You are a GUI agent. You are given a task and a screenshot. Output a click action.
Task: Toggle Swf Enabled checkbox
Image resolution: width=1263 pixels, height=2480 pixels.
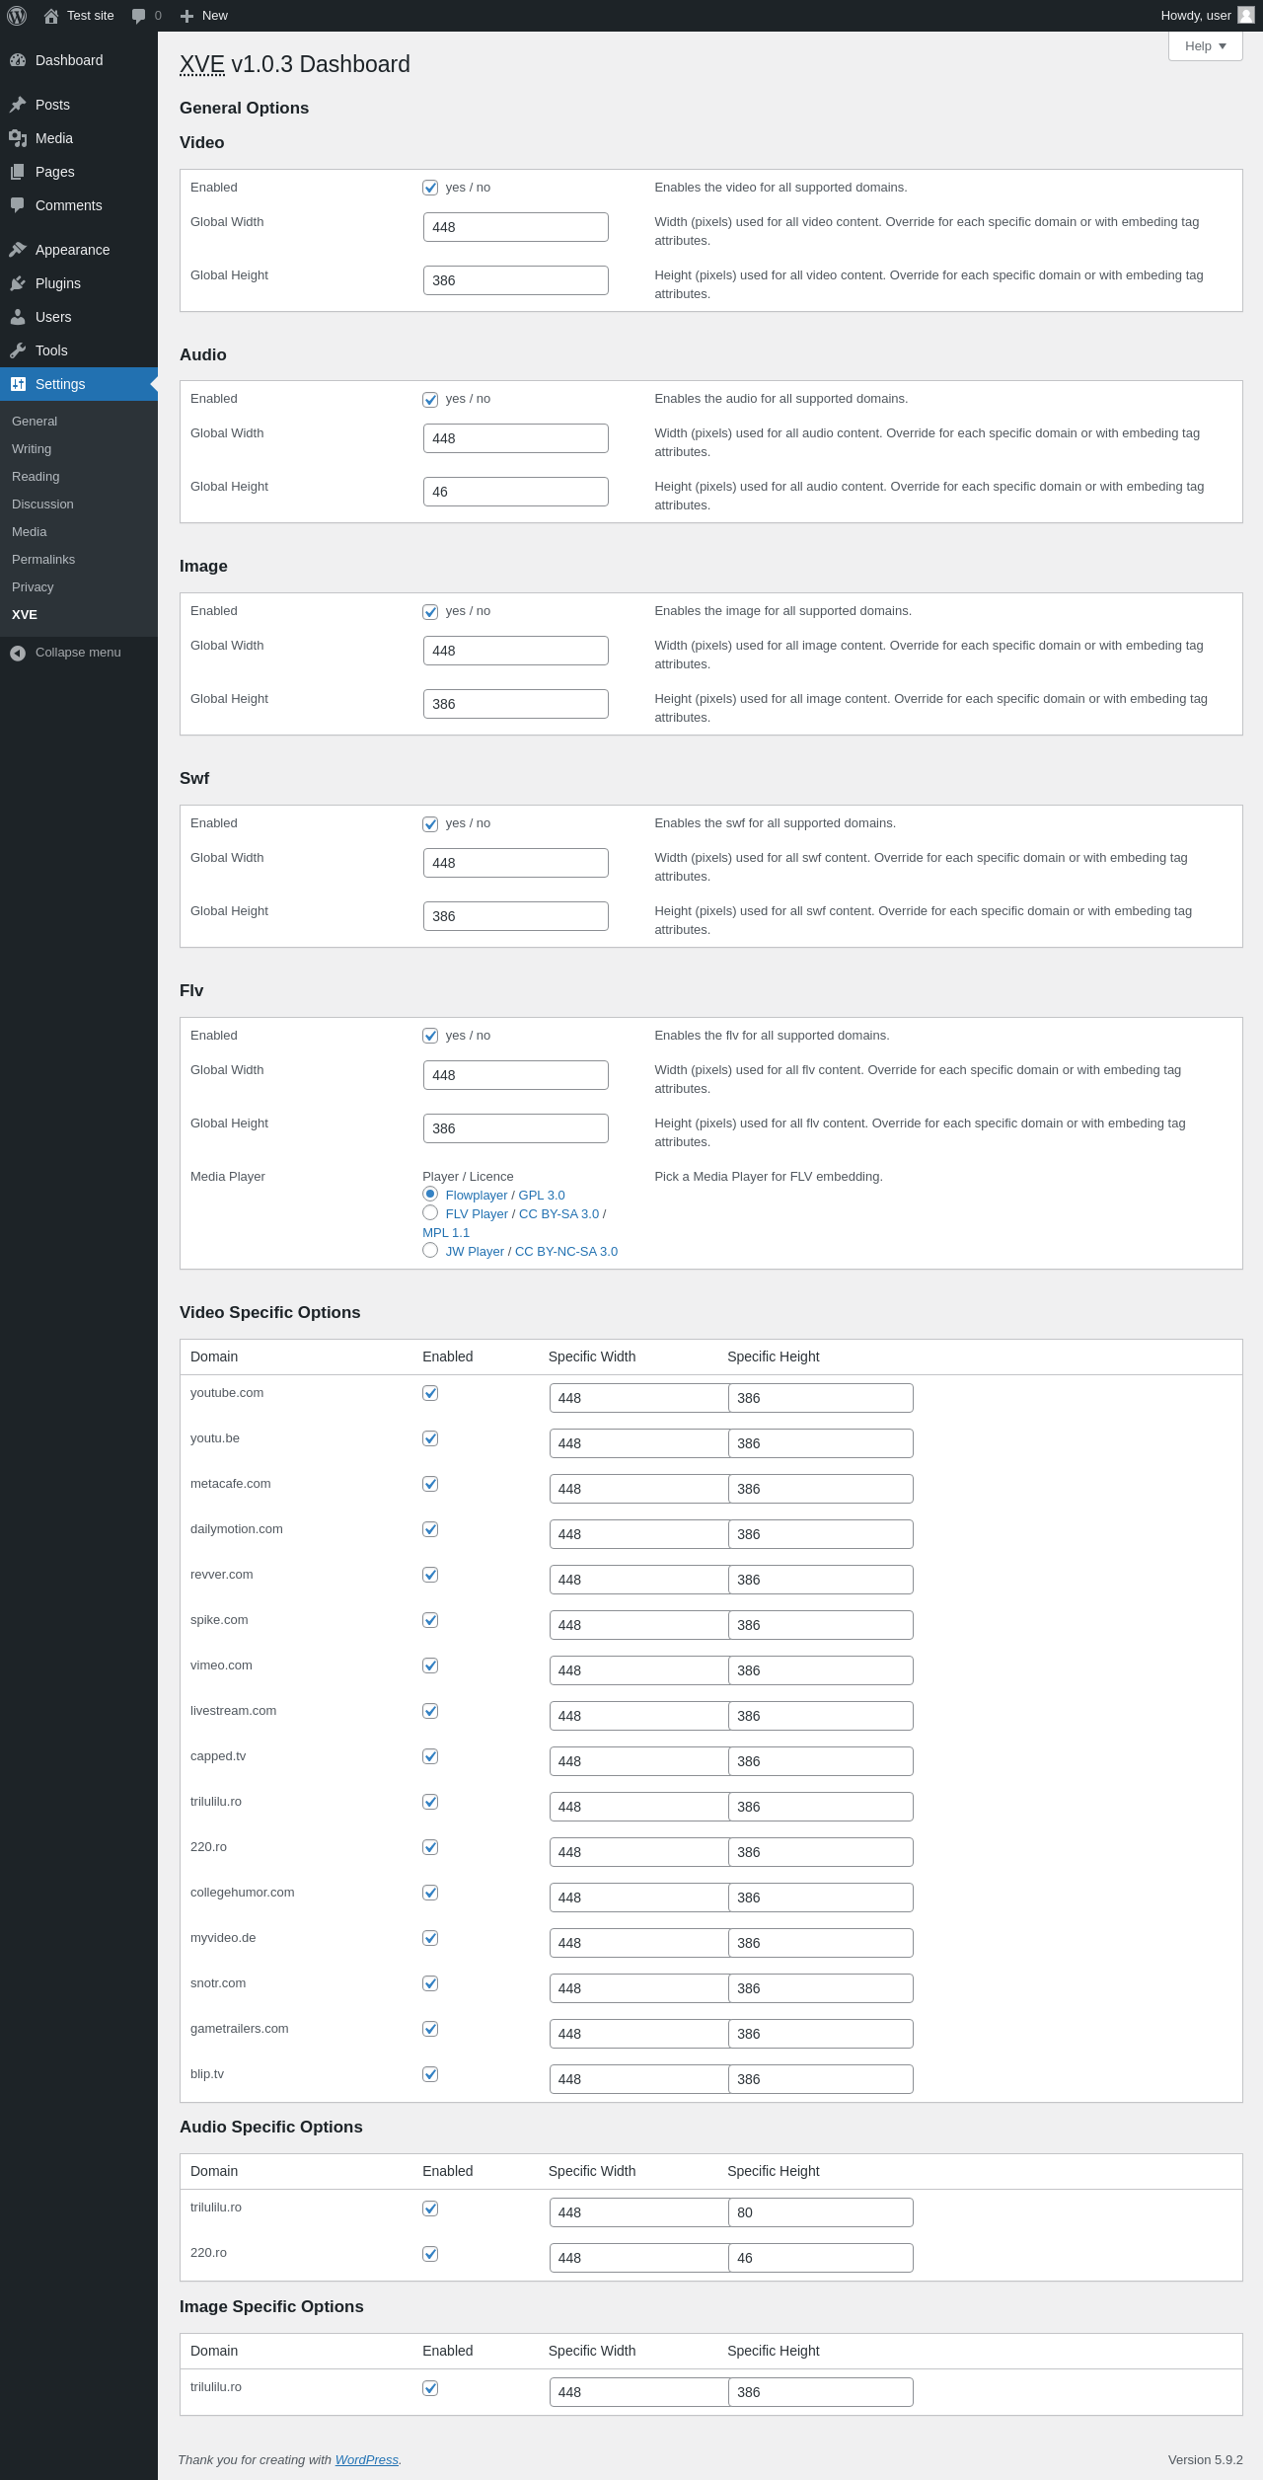point(430,824)
